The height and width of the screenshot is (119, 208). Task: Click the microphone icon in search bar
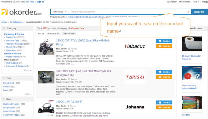pyautogui.click(x=188, y=12)
